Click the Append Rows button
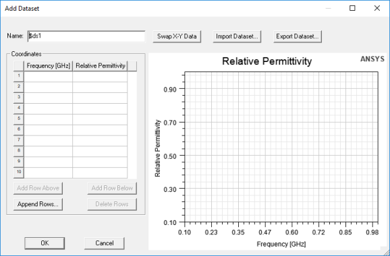Screen dimensions: 390x256 (38, 204)
